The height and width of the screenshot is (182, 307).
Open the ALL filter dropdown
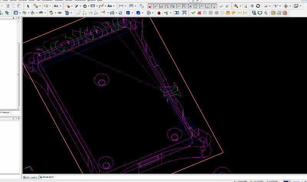(x=57, y=6)
